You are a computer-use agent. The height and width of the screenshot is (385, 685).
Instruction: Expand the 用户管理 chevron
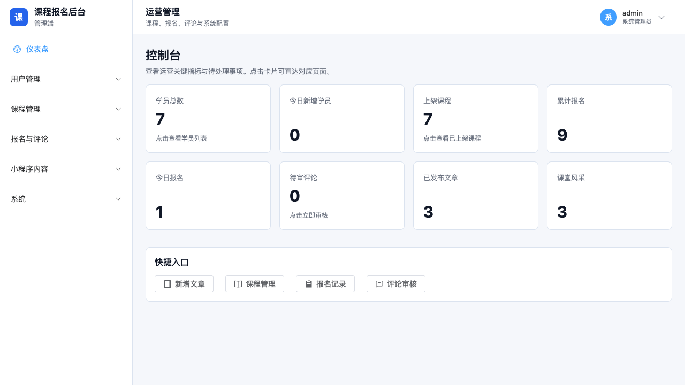[x=118, y=79]
